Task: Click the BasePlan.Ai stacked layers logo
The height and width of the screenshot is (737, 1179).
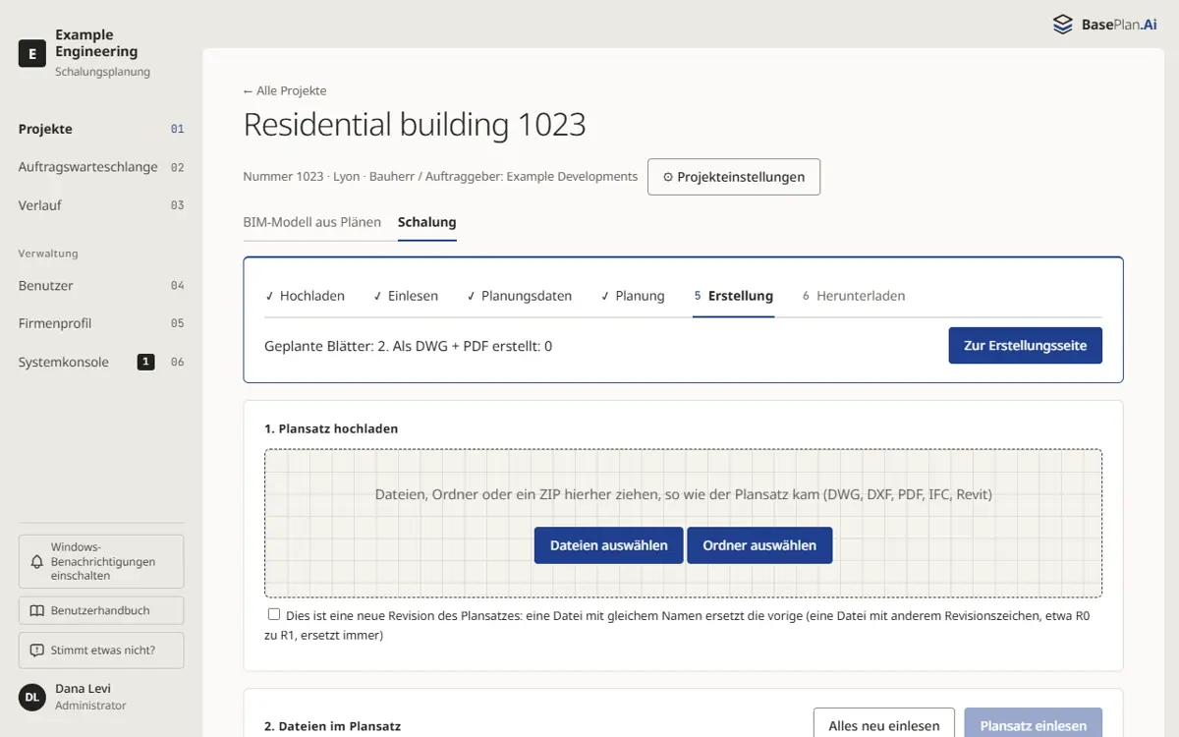Action: pyautogui.click(x=1062, y=25)
